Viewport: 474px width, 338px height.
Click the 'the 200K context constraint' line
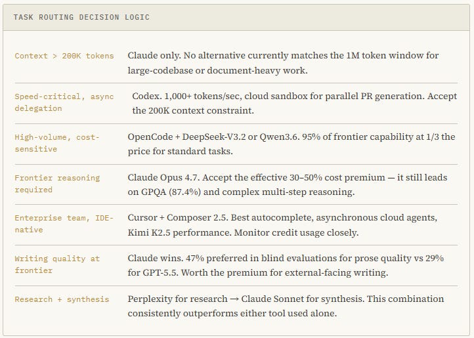(193, 111)
